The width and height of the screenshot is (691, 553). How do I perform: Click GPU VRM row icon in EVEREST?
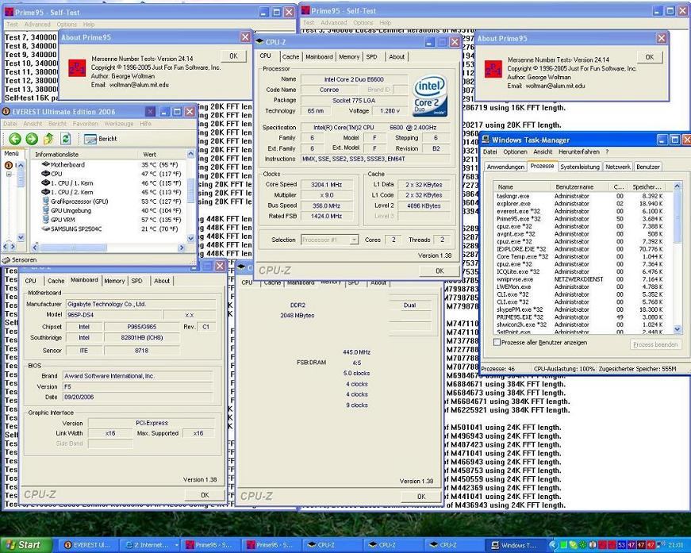click(x=45, y=220)
